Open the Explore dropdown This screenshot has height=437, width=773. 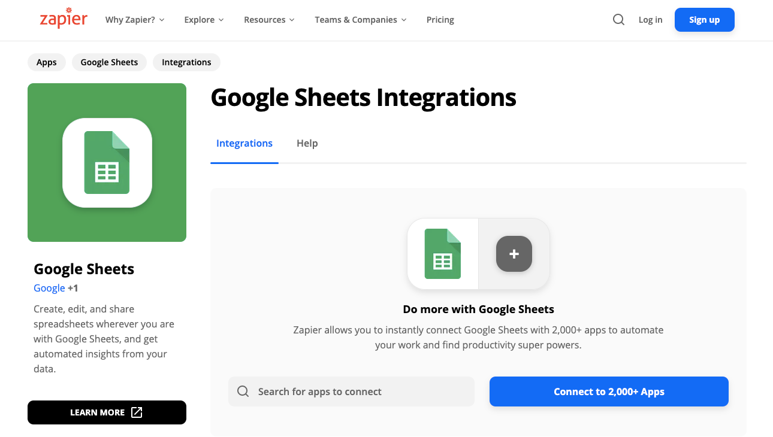200,19
